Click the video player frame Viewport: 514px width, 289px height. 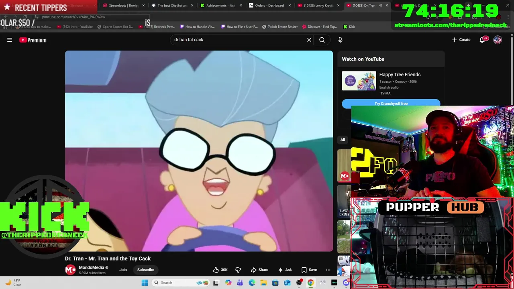199,151
